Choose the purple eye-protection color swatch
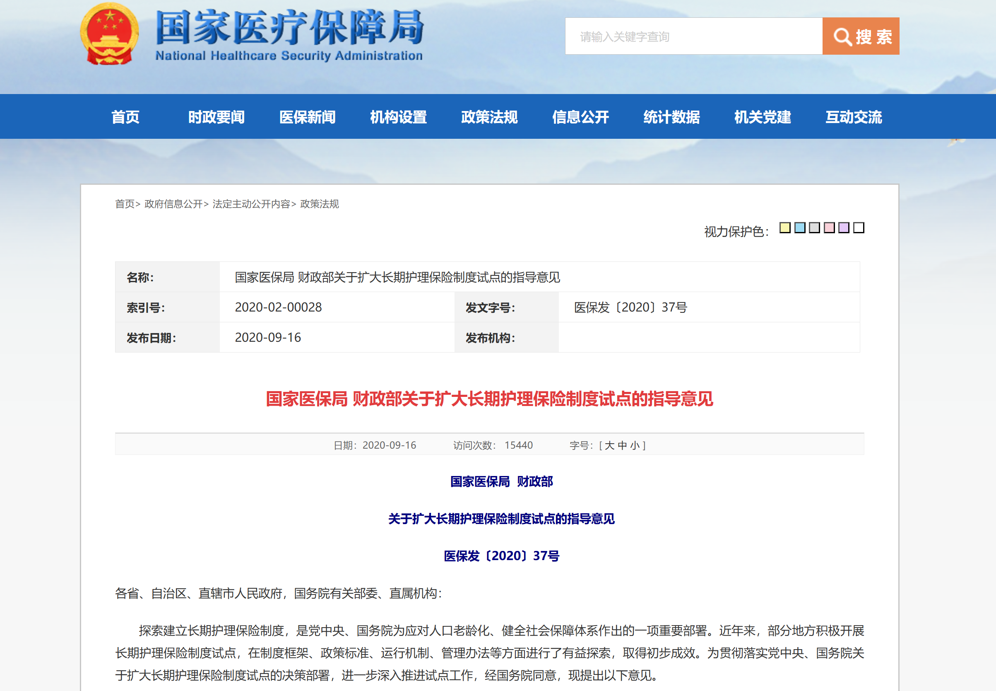 pos(844,228)
